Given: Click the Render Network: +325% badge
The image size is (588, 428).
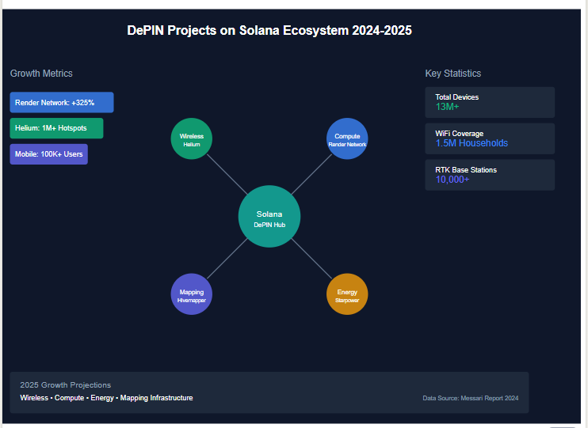Looking at the screenshot, I should [62, 102].
